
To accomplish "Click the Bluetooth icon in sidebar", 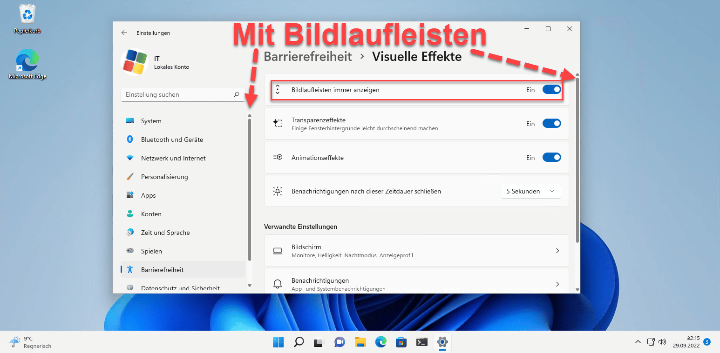I will (x=130, y=140).
